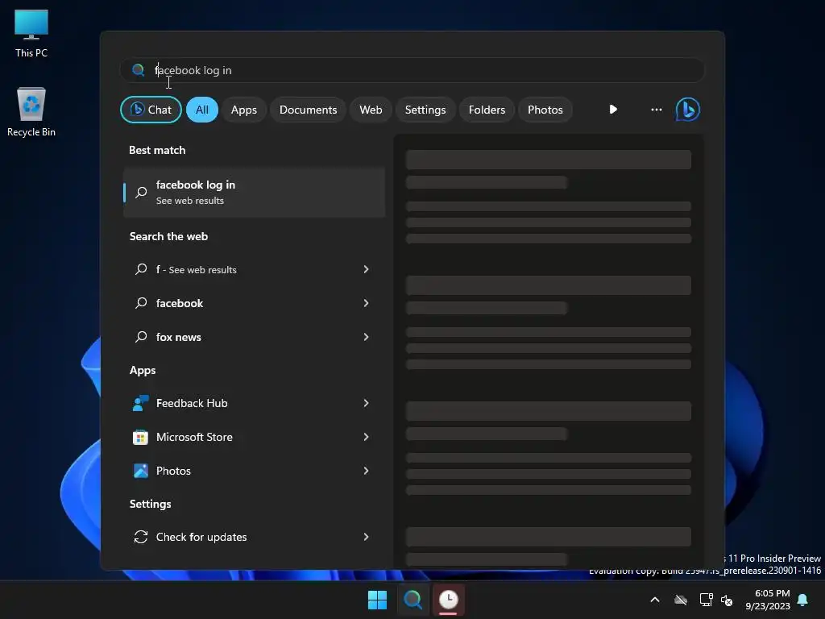Screen dimensions: 825x619
Task: Select the 'fox news' web suggestion
Action: 254,337
